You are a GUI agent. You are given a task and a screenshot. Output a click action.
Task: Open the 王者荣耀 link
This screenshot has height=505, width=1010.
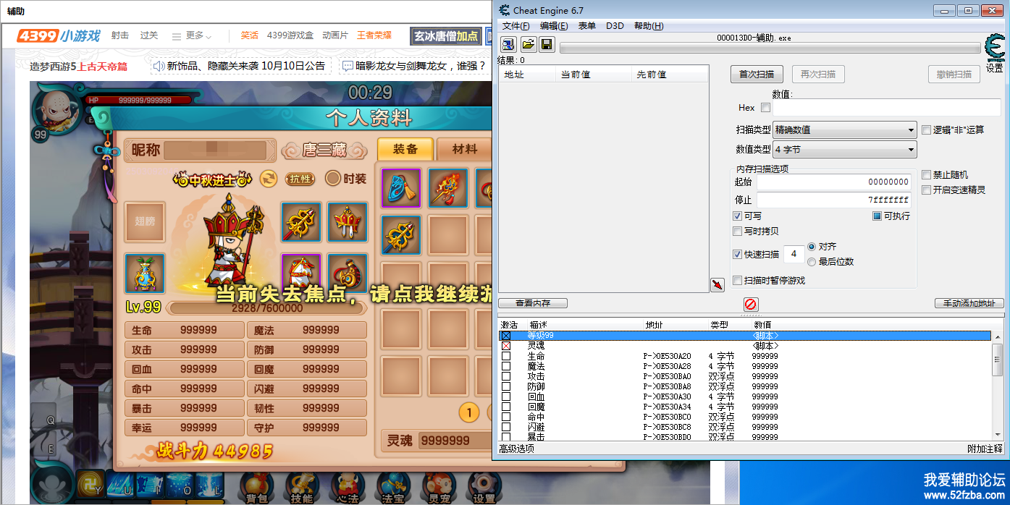374,35
